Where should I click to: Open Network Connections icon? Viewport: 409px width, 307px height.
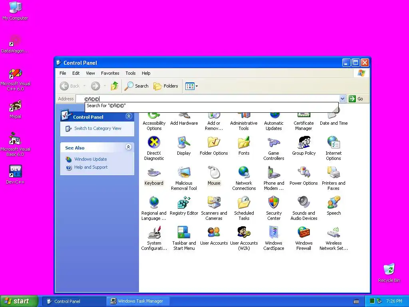[244, 178]
